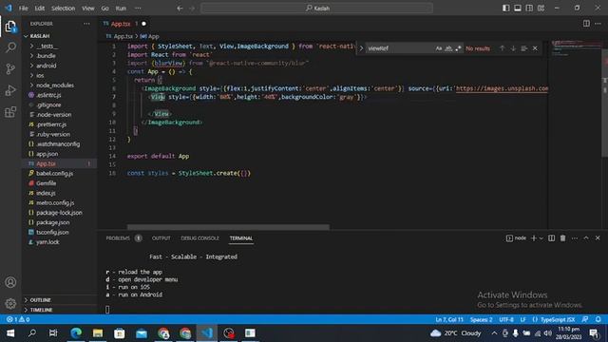Kill the terminal with trash icon

click(x=562, y=238)
